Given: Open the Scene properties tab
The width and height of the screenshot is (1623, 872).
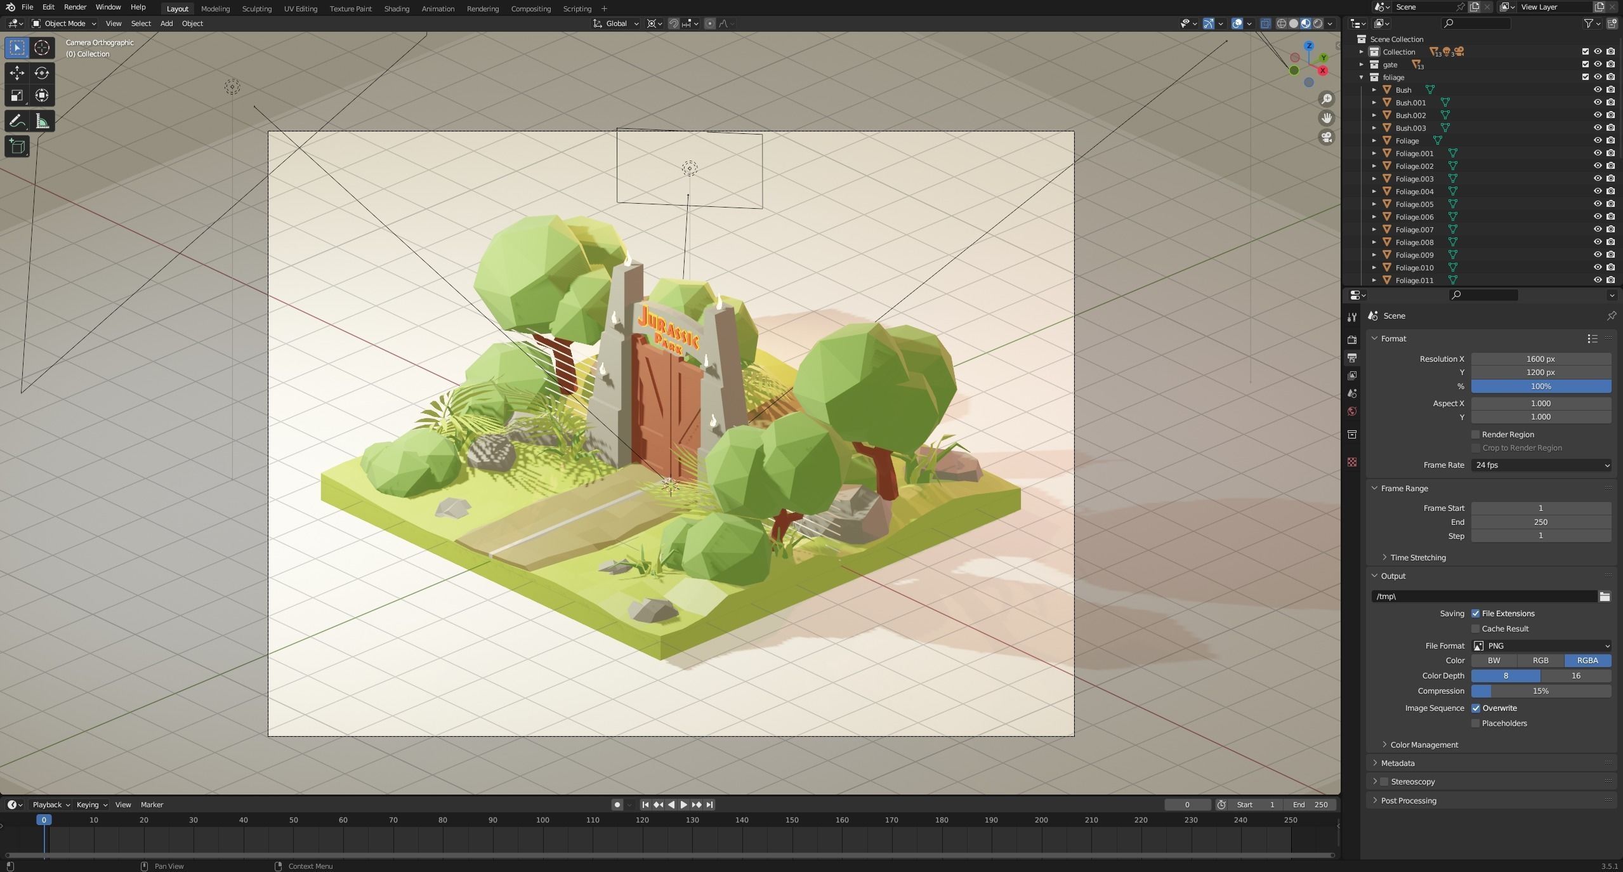Looking at the screenshot, I should [x=1352, y=393].
